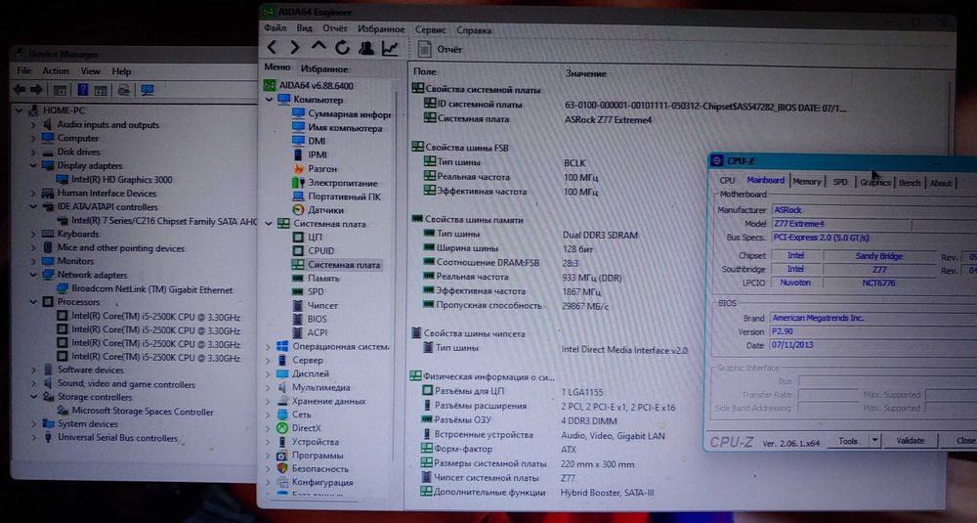Select Память in the AIDA64 tree
977x523 pixels.
(316, 279)
